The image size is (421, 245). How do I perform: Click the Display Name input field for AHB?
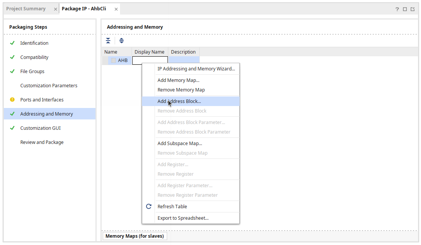pyautogui.click(x=150, y=60)
